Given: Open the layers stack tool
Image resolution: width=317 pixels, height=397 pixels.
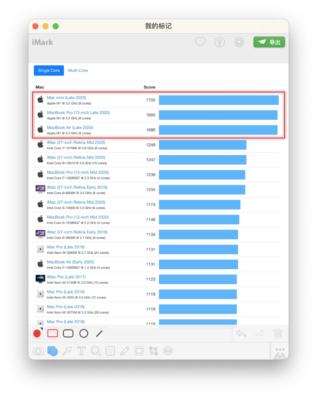Looking at the screenshot, I should click(168, 351).
